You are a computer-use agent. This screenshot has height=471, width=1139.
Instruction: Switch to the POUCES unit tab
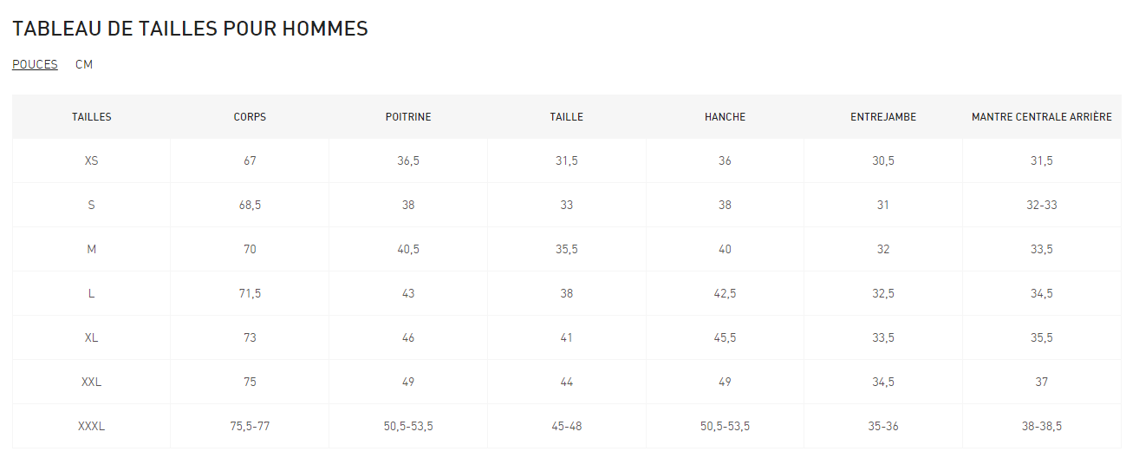click(x=35, y=64)
